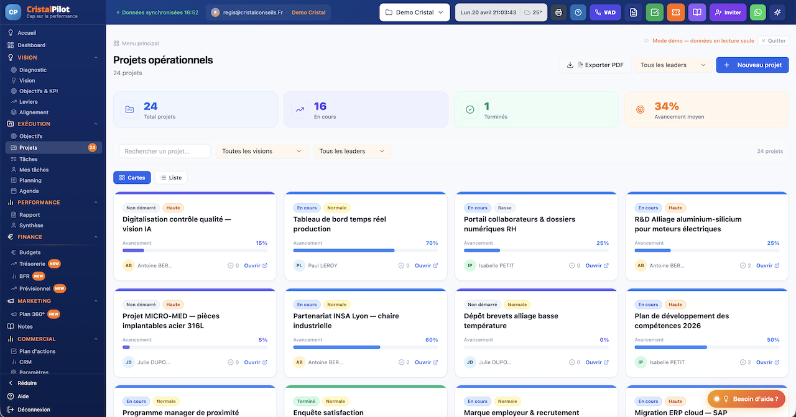Click the orange ticket icon
The image size is (796, 417).
pyautogui.click(x=675, y=12)
